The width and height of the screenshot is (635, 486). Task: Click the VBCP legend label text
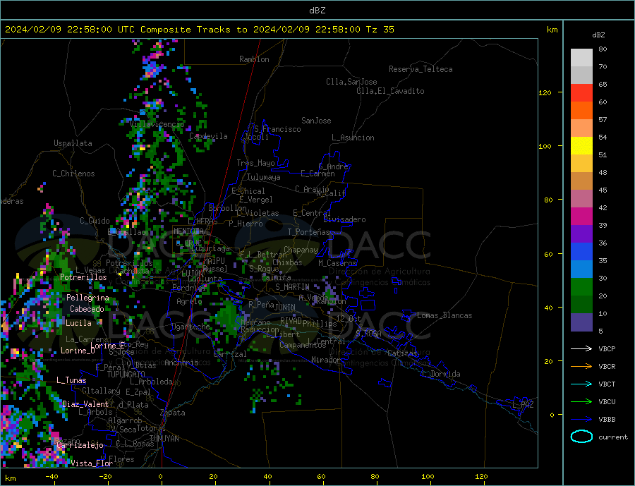coord(607,349)
